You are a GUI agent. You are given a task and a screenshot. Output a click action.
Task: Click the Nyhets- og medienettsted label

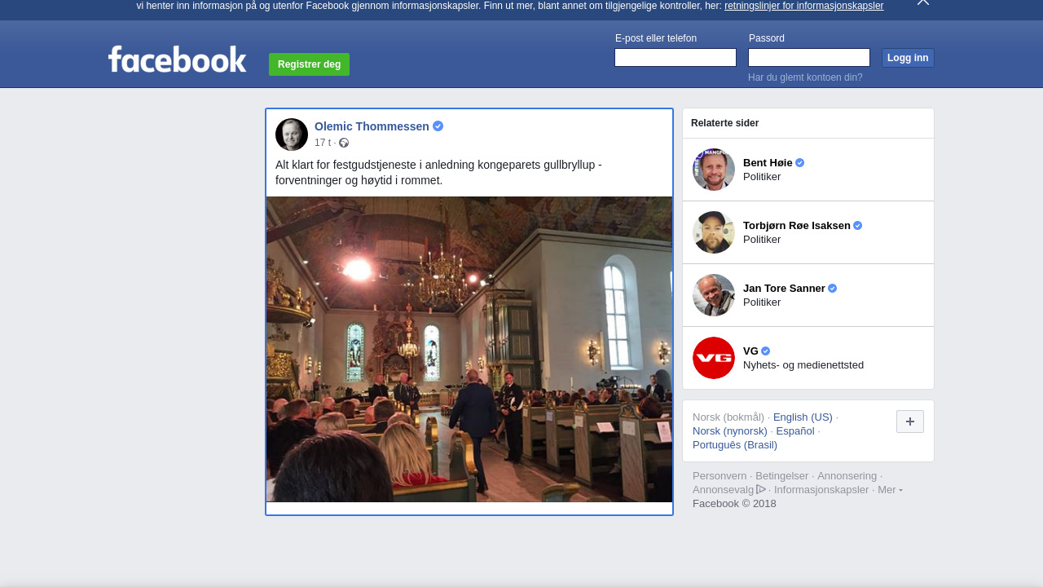pyautogui.click(x=803, y=365)
